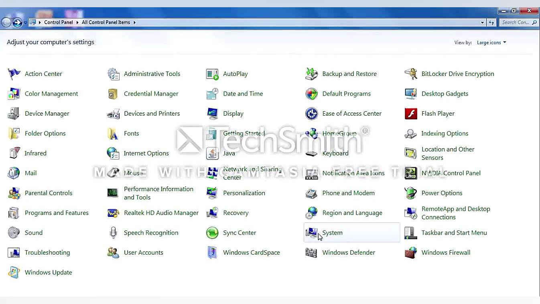
Task: Open the recent pages dropdown beside Forward button
Action: coord(25,22)
